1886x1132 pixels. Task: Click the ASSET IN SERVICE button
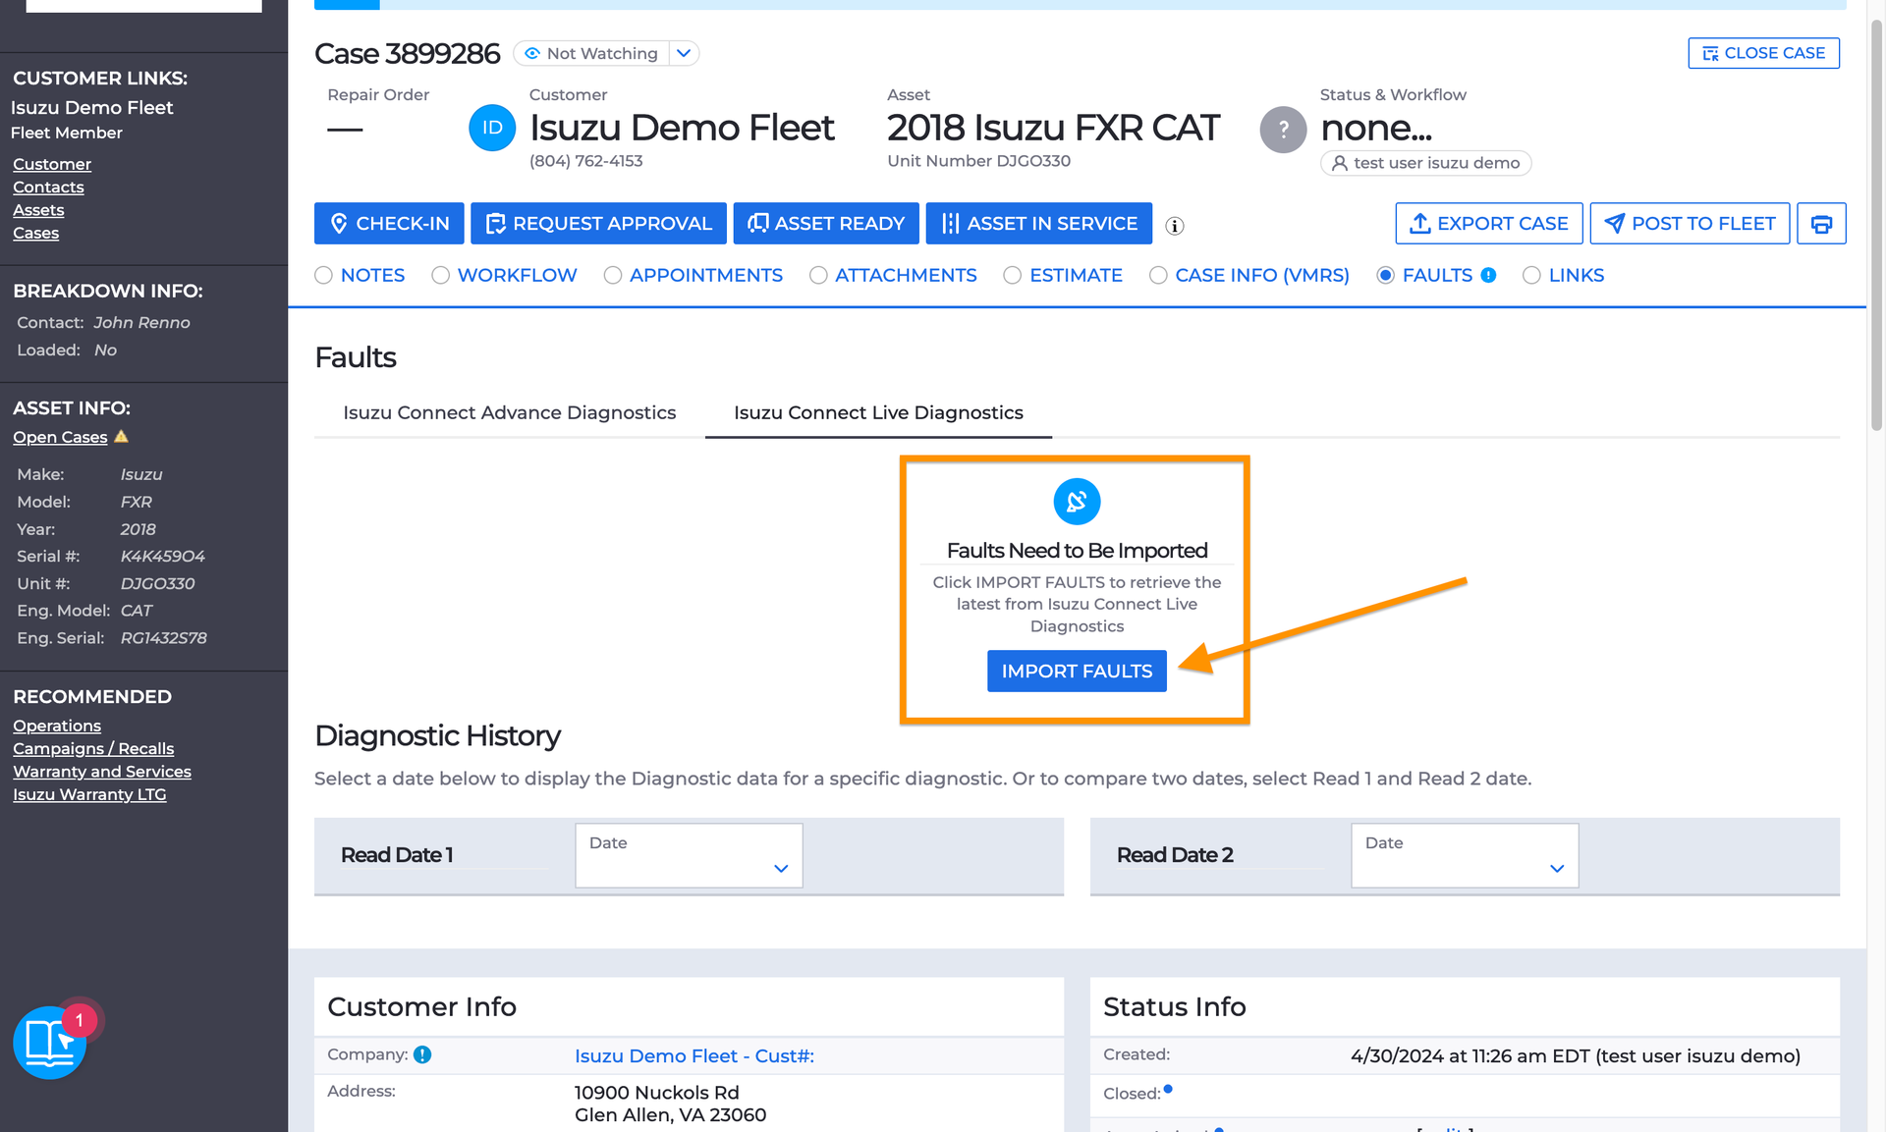(x=1039, y=224)
